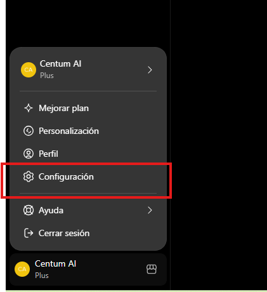
Task: Click the Personalización icon
Action: point(29,131)
